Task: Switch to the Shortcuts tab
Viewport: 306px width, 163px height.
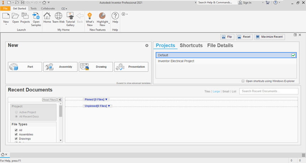Action: [191, 46]
